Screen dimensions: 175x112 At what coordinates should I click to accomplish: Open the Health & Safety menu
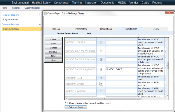tap(41, 3)
